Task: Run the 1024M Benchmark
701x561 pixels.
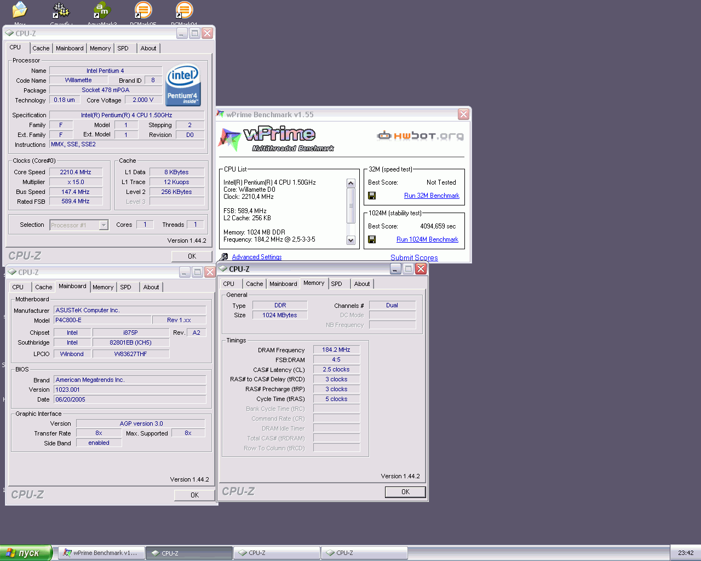Action: click(x=427, y=239)
